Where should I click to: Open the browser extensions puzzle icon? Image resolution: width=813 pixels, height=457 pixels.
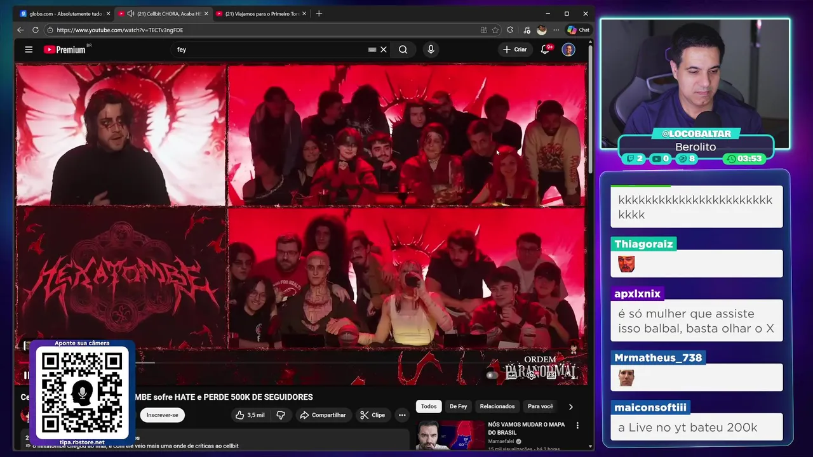pos(510,30)
